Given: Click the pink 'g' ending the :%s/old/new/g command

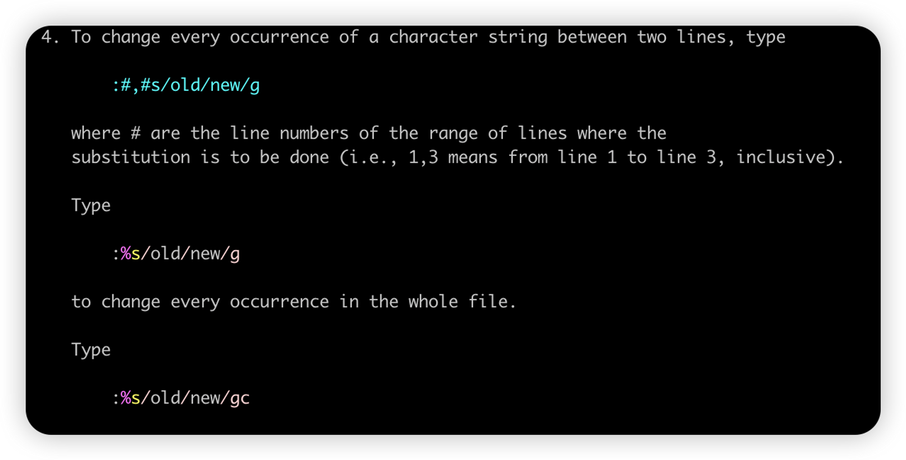Looking at the screenshot, I should [235, 255].
